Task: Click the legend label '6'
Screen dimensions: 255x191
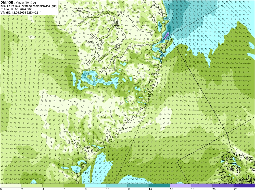Action: [x=65, y=189]
